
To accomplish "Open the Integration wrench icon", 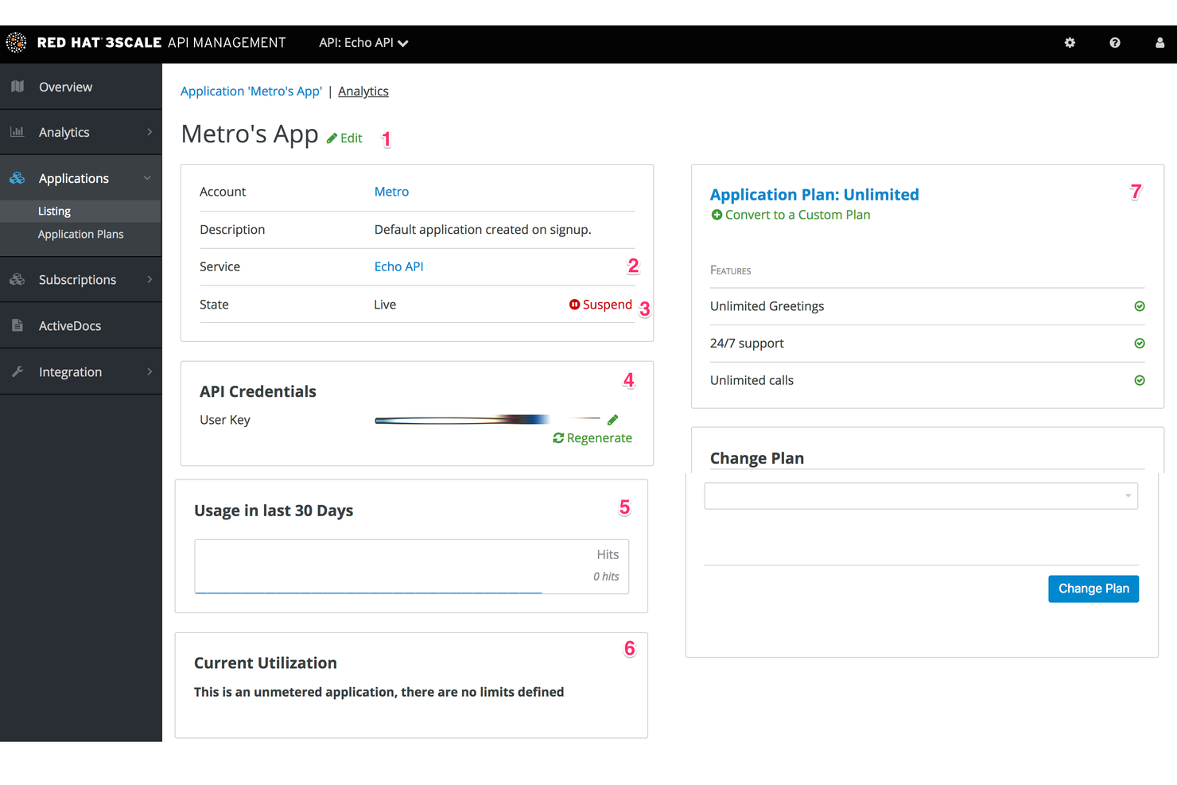I will point(17,371).
